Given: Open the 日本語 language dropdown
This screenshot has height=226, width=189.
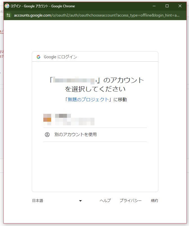Looking at the screenshot, I should [x=57, y=201].
